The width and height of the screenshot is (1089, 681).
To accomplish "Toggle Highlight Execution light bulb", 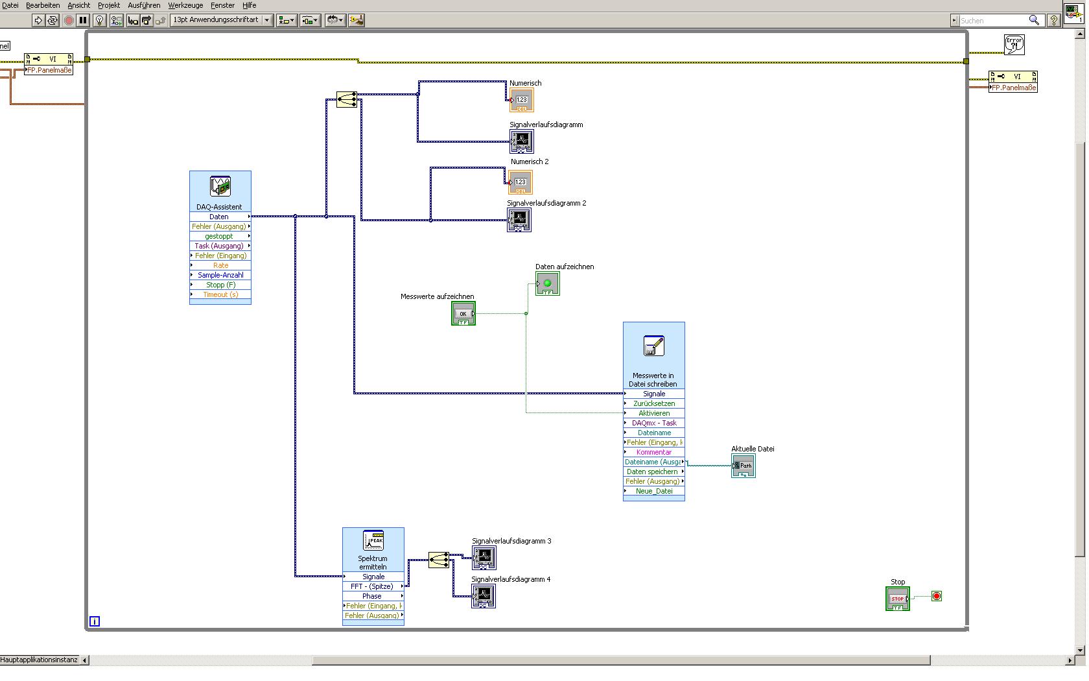I will pos(100,20).
